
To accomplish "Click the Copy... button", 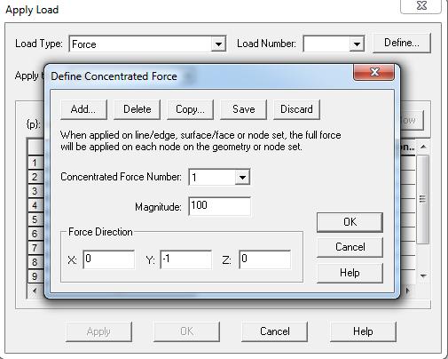I will coord(190,109).
